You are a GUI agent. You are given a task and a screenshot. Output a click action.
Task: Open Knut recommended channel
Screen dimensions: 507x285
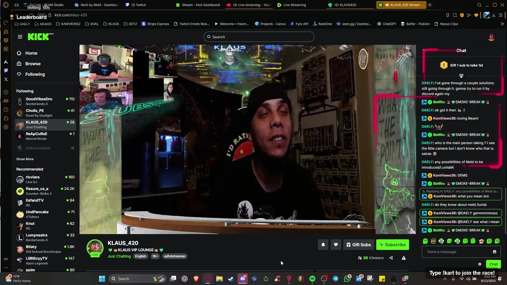(46, 226)
